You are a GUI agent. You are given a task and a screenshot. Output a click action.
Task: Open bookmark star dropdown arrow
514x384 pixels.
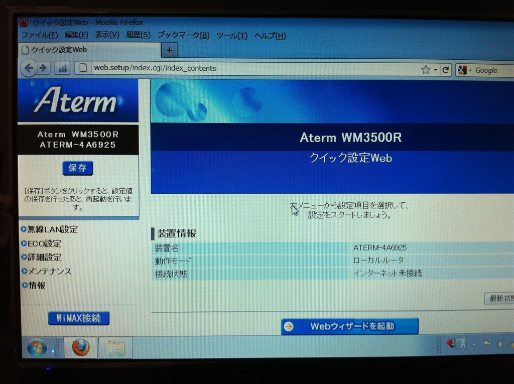435,70
